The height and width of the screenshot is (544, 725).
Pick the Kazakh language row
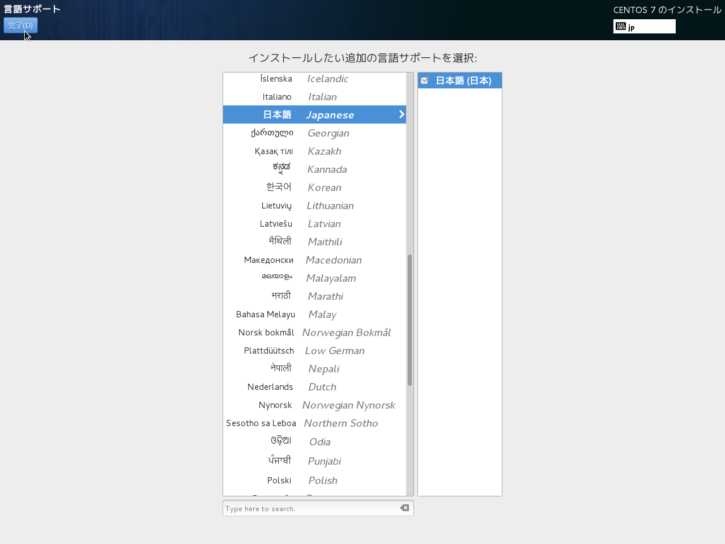point(314,151)
